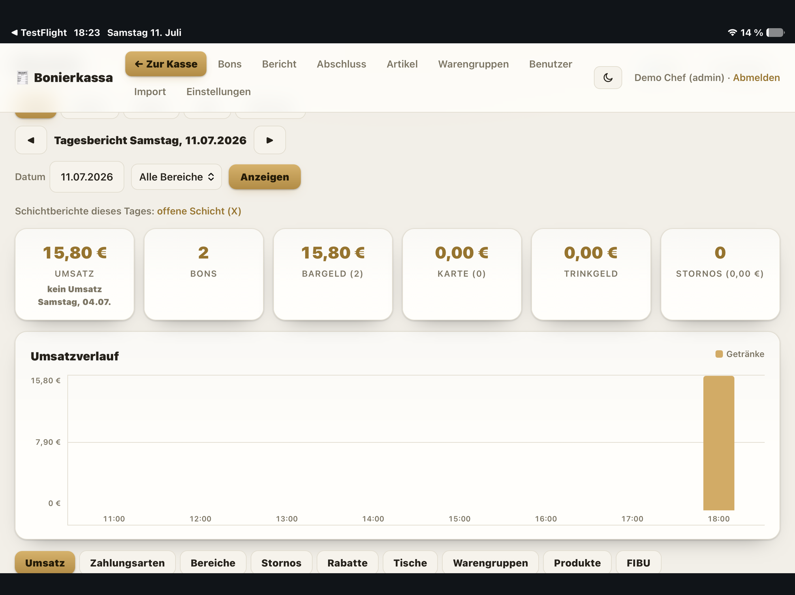Click the Bonierkassa title text

[73, 78]
